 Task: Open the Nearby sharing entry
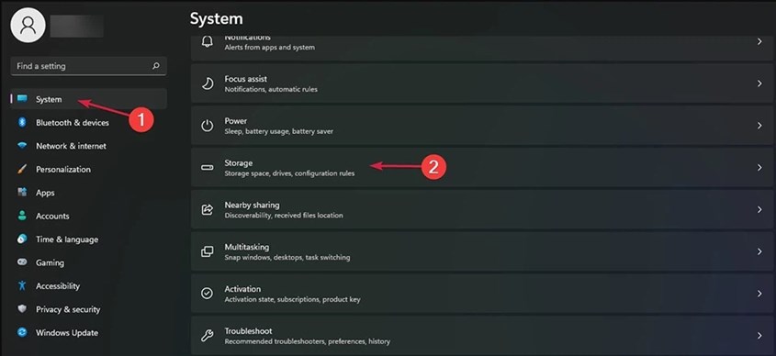pos(482,209)
